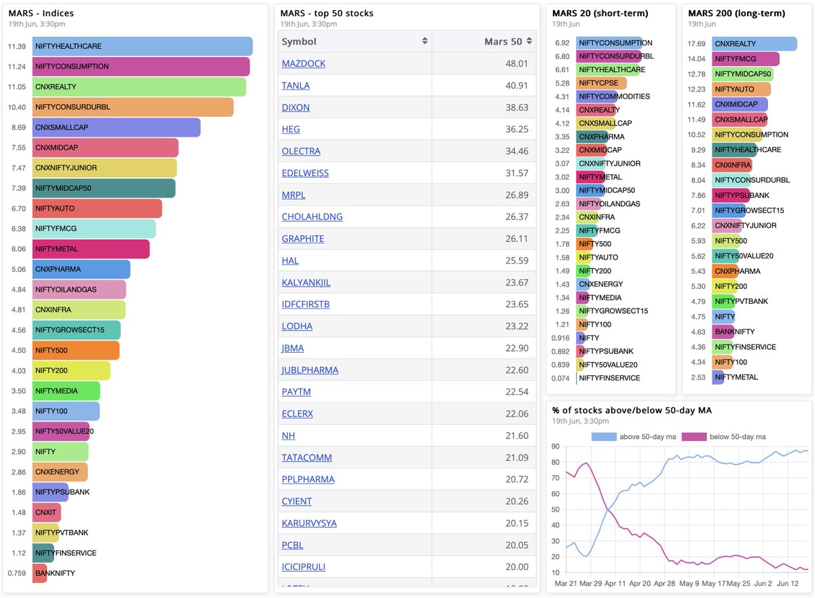This screenshot has width=815, height=598.
Task: Click the 48.01 value in MAZDOCK row
Action: [517, 63]
